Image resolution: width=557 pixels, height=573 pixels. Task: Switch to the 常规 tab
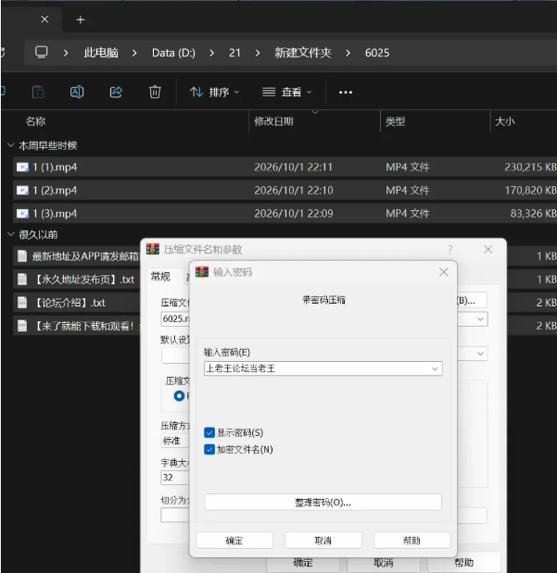click(161, 276)
